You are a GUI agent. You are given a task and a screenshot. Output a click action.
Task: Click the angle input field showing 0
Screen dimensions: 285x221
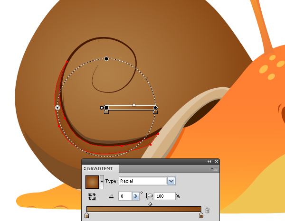tap(125, 196)
